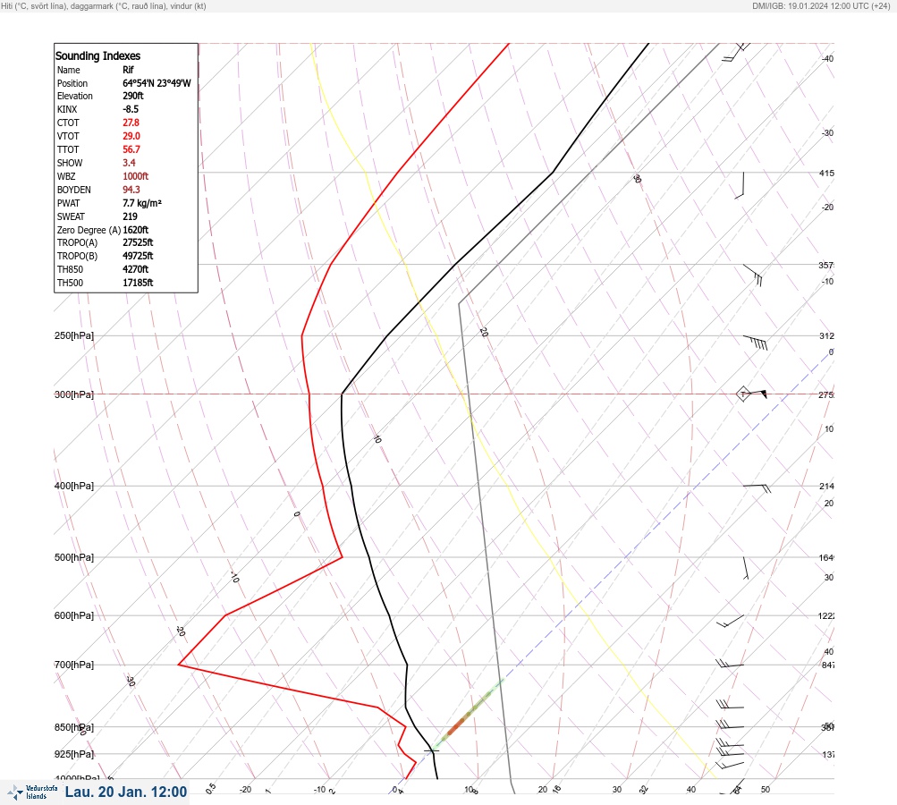This screenshot has width=897, height=805.
Task: Click the 'Lau. 20 Jan. 12:00' date label
Action: click(x=126, y=792)
